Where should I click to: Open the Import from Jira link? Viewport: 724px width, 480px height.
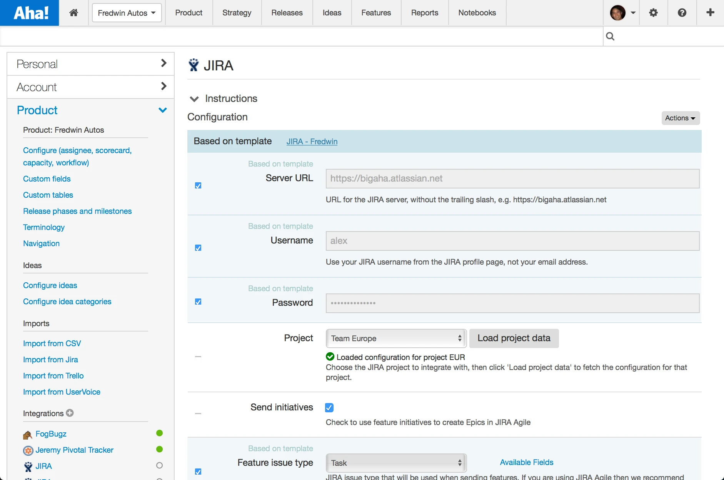50,360
